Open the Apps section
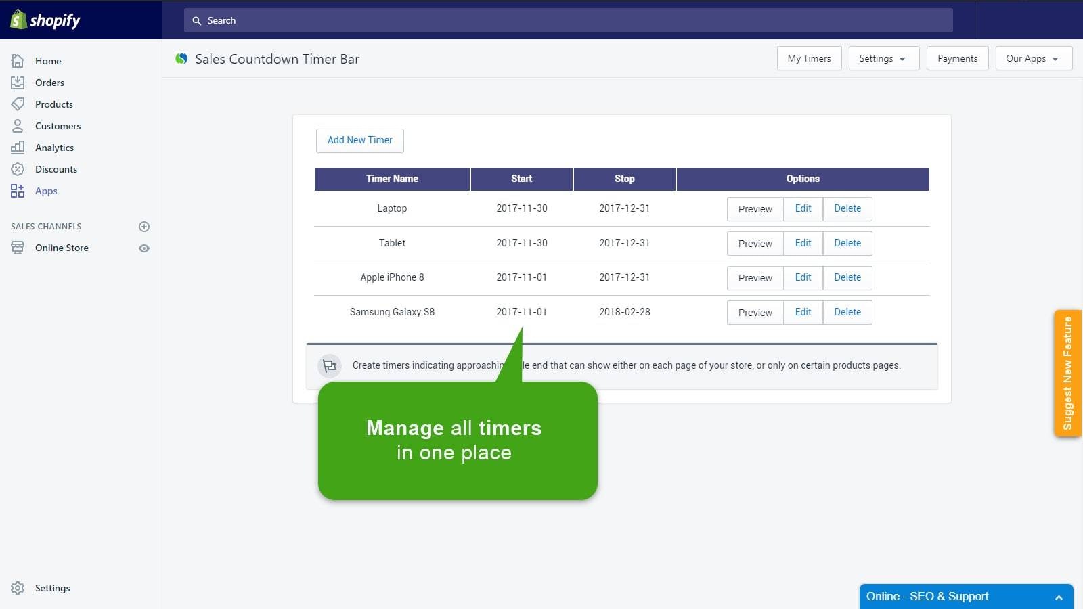 pos(46,191)
